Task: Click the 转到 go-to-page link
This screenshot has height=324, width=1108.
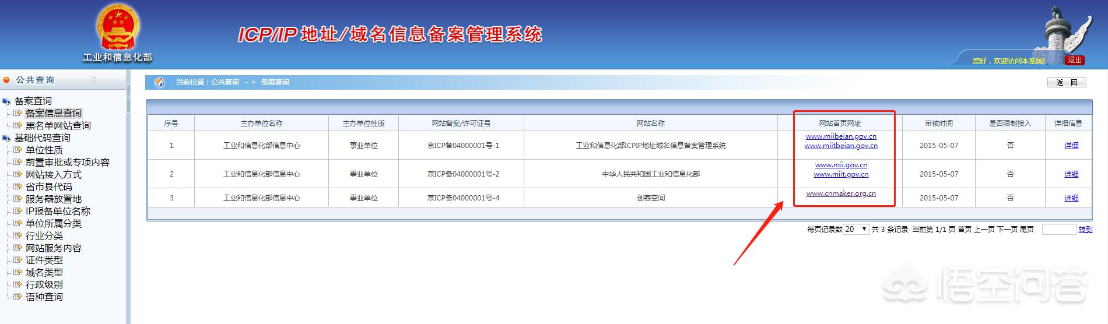Action: tap(1085, 230)
